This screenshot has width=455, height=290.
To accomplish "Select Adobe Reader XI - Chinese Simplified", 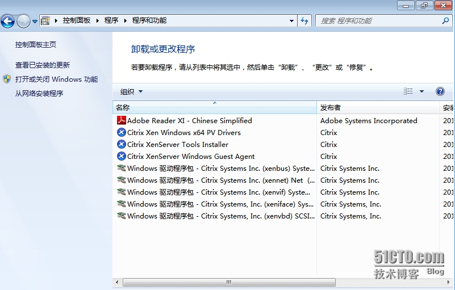I will tap(190, 121).
